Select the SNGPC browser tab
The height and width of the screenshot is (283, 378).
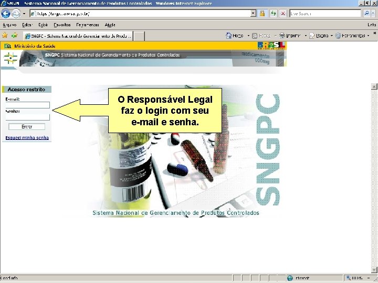[x=78, y=36]
